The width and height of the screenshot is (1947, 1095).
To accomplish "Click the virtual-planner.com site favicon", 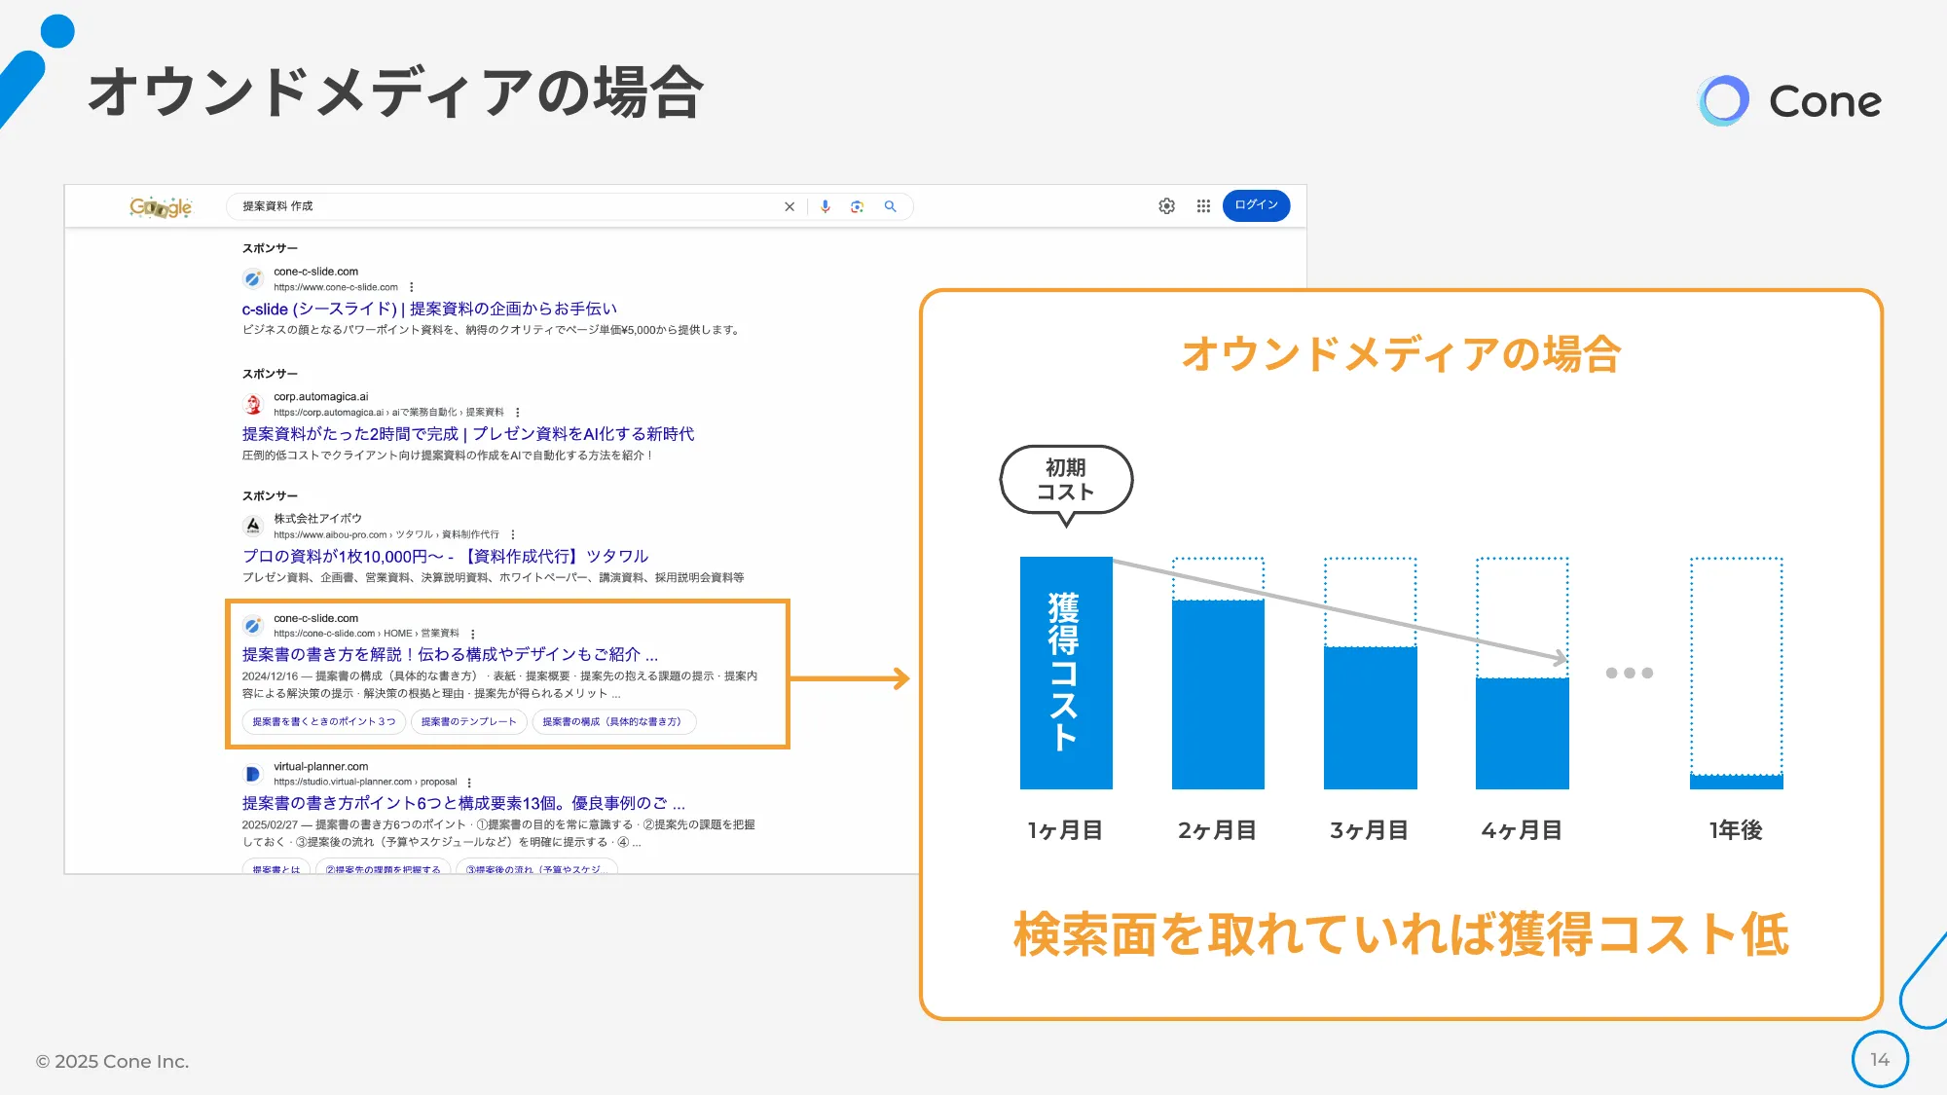I will [252, 775].
